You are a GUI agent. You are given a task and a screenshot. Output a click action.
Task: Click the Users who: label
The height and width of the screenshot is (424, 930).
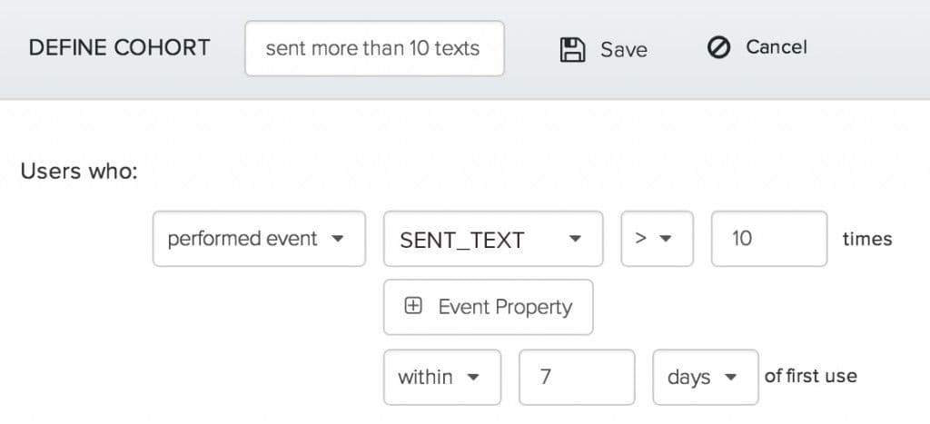pos(79,171)
